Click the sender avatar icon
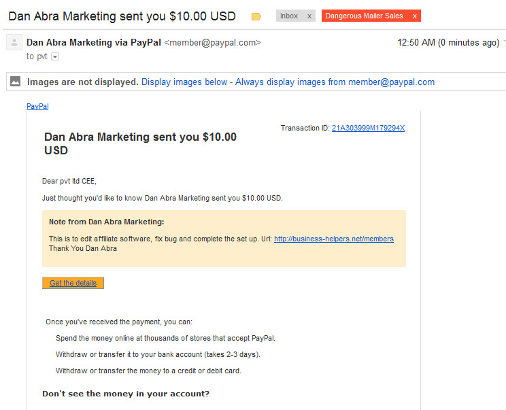Viewport: 506px width, 410px height. click(x=14, y=42)
